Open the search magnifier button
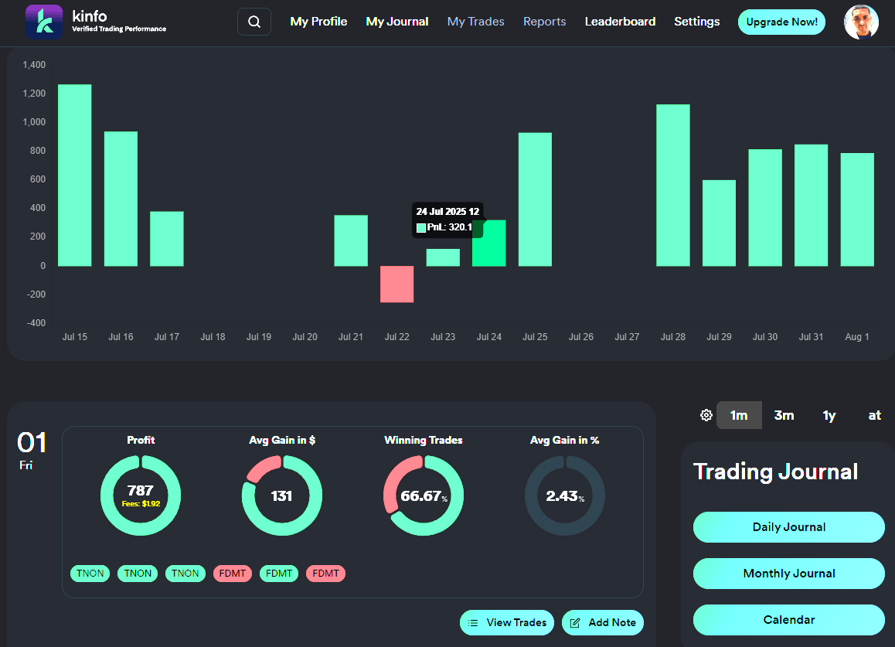 [254, 22]
